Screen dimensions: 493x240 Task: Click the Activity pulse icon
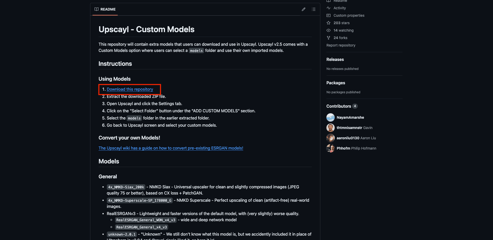click(x=329, y=8)
